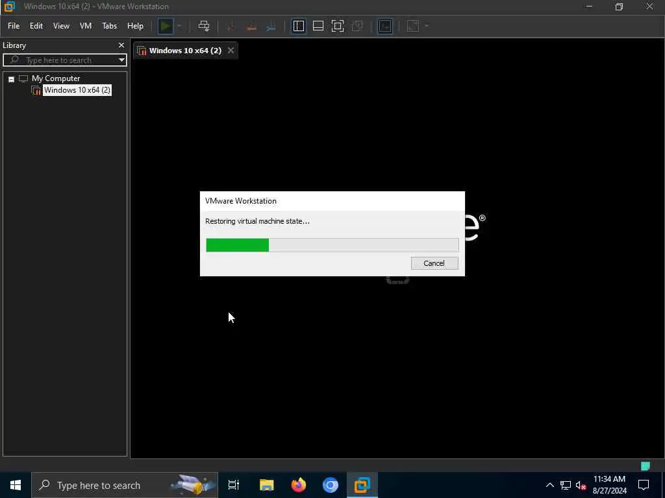This screenshot has width=665, height=498.
Task: Cancel restoring virtual machine state
Action: (434, 263)
